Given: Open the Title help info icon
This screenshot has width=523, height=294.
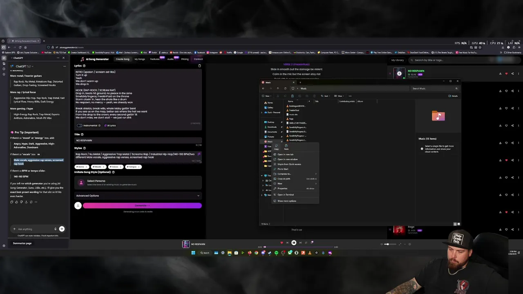Looking at the screenshot, I should pyautogui.click(x=82, y=134).
